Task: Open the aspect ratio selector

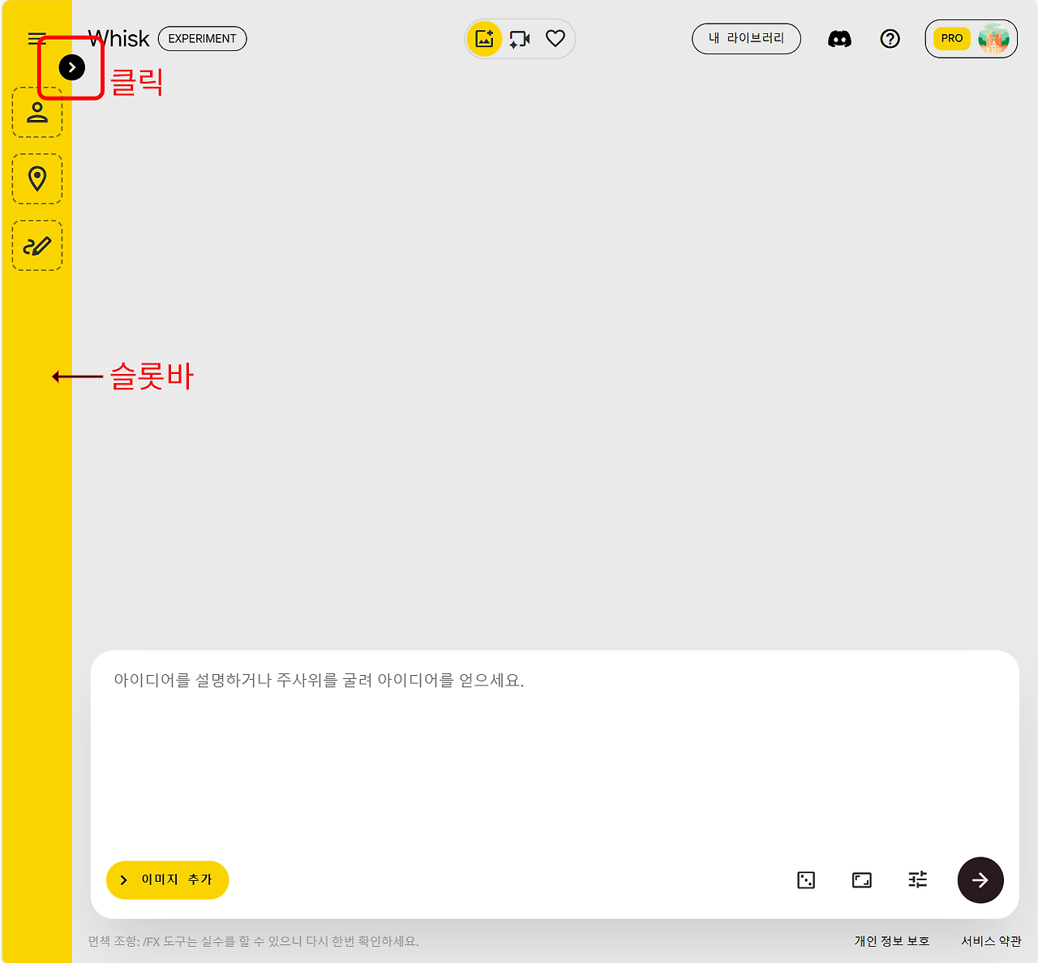Action: [x=861, y=879]
